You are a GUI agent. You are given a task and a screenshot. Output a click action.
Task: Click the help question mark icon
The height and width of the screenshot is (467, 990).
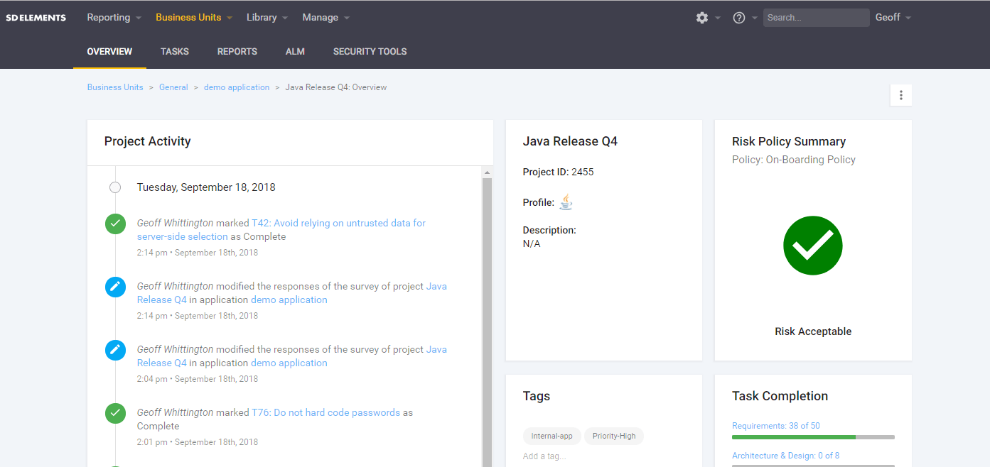pyautogui.click(x=738, y=17)
